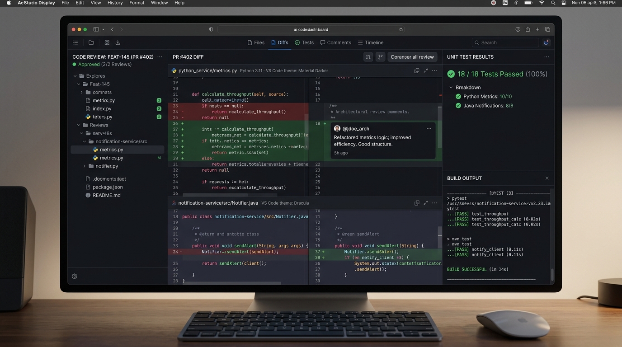The image size is (622, 347).
Task: Click the edit pencil icon for metrics.py diff
Action: 426,70
